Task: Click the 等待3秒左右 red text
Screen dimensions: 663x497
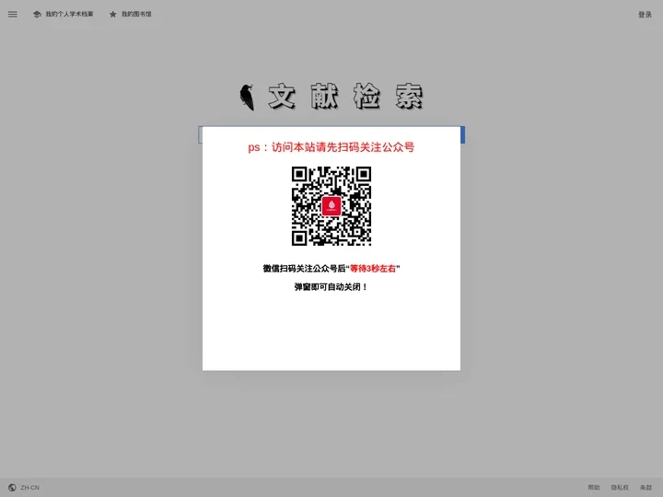Action: pos(373,269)
